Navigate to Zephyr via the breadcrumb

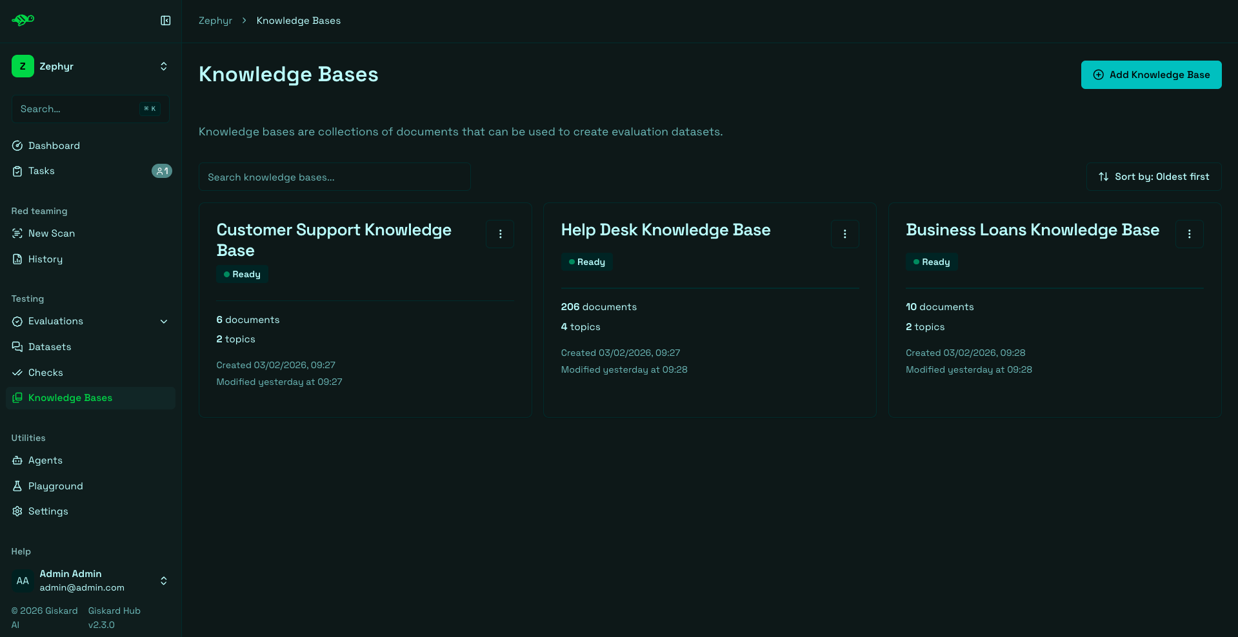215,21
